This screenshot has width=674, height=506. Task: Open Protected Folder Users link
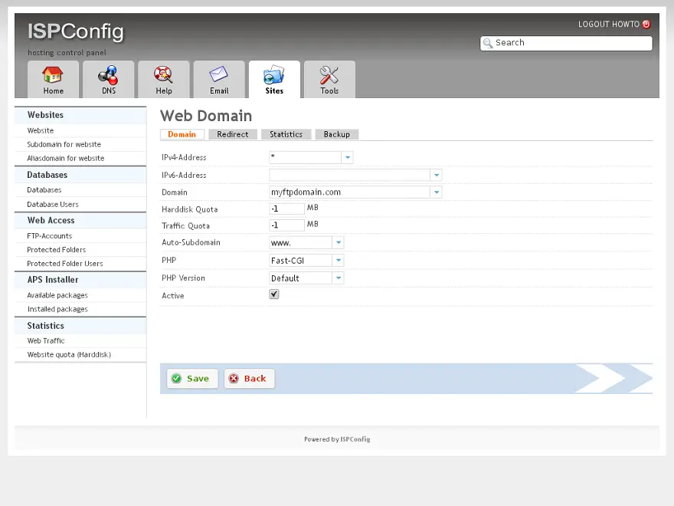(65, 264)
